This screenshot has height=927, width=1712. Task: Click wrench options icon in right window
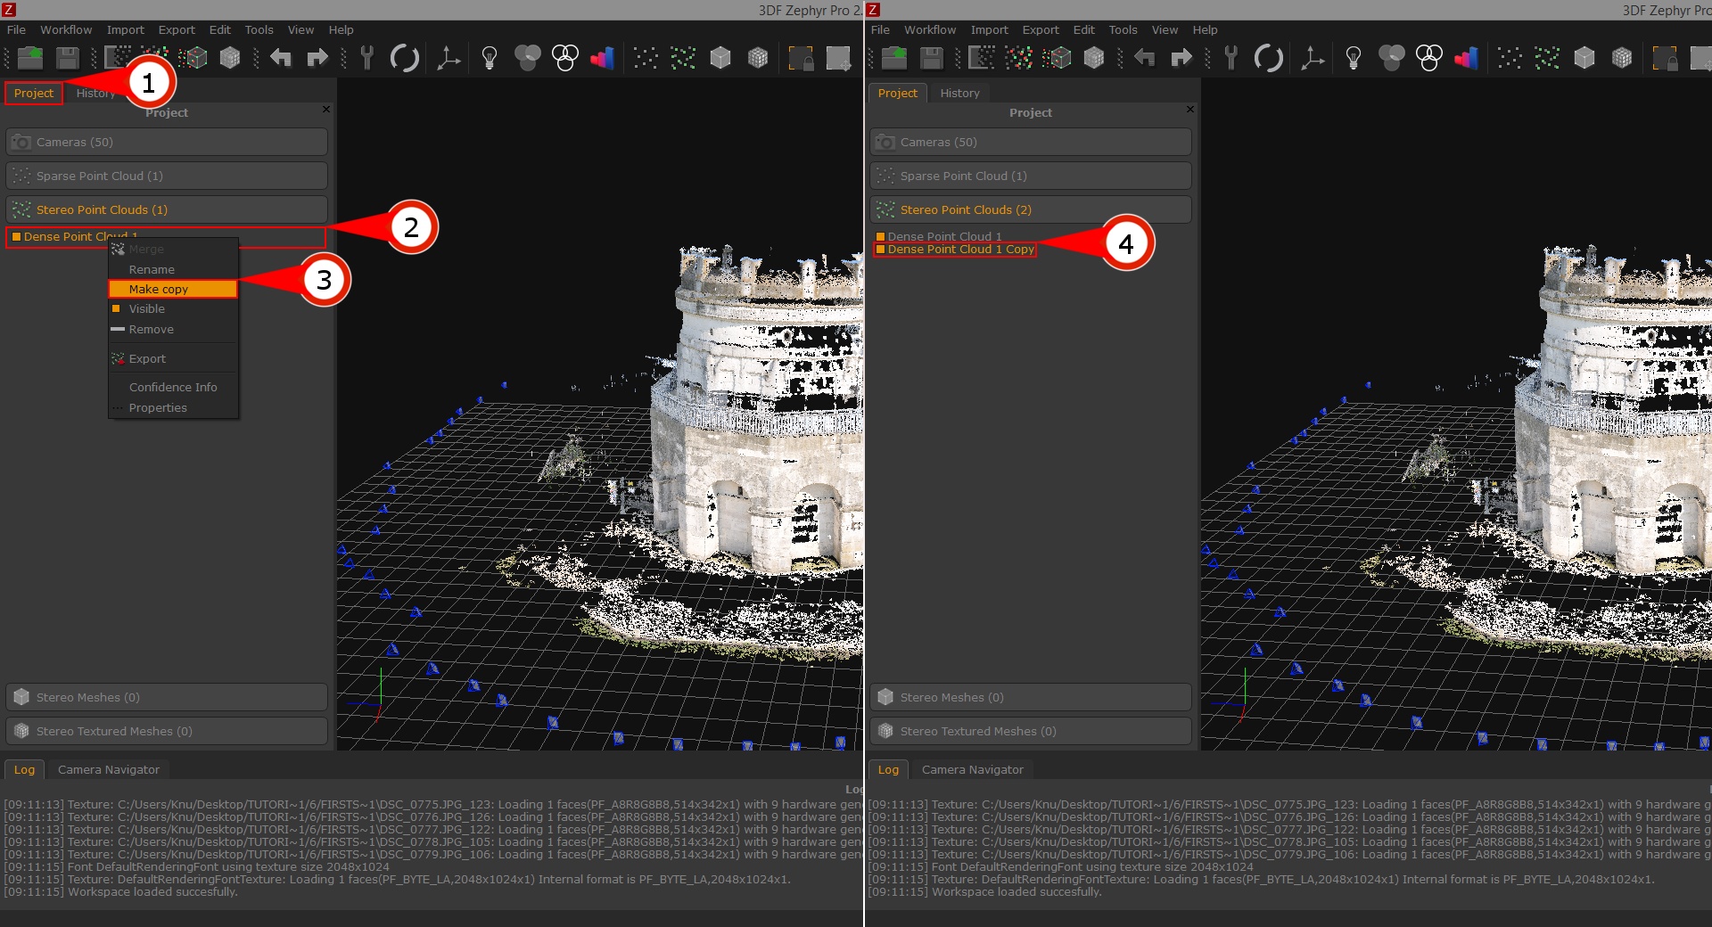1230,58
